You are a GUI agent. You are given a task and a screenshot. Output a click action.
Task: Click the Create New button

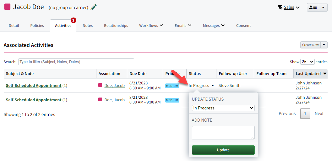[x=310, y=45]
